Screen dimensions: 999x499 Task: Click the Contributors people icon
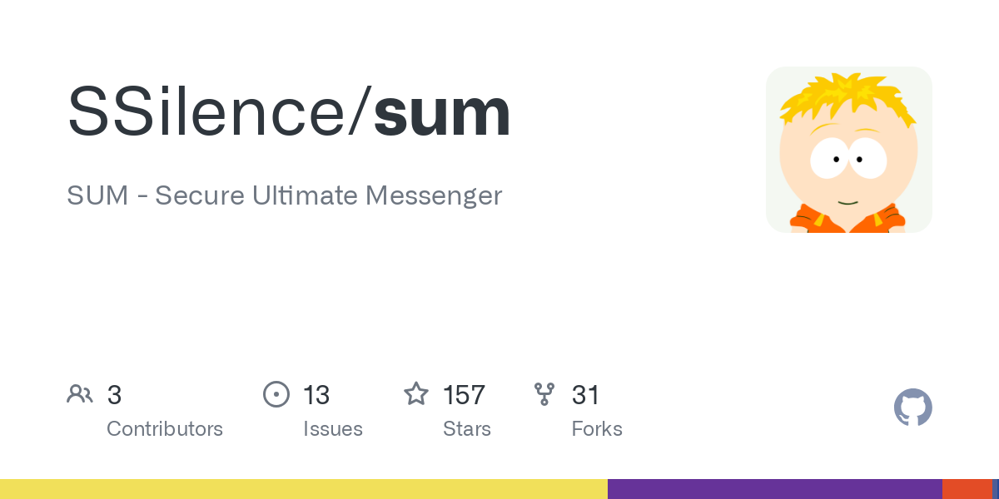click(x=80, y=394)
